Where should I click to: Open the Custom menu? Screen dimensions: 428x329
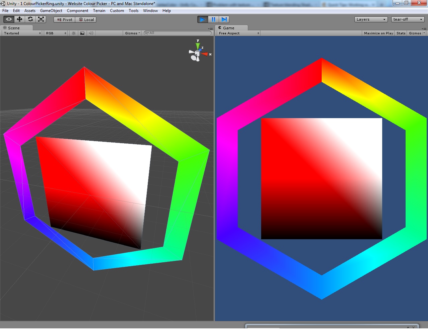tap(117, 11)
